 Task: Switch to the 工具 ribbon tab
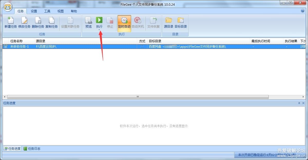click(47, 11)
